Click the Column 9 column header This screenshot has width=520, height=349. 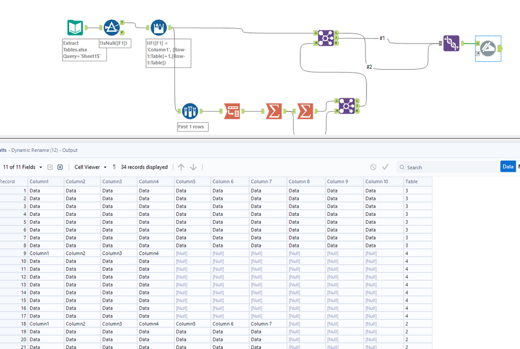pos(344,182)
